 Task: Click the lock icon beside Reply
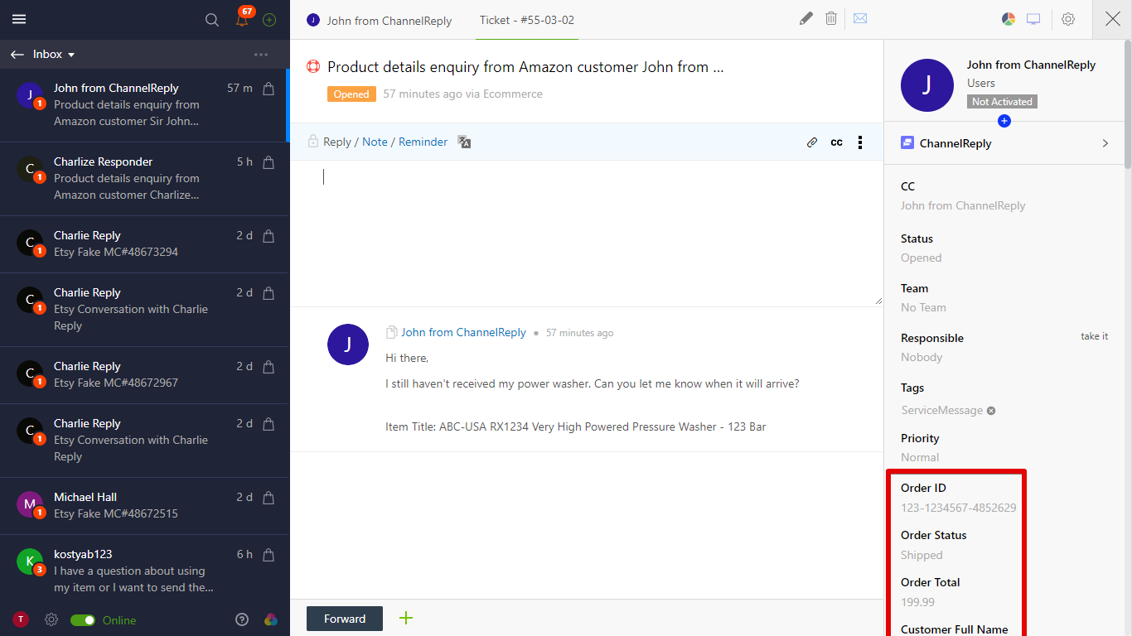[313, 142]
